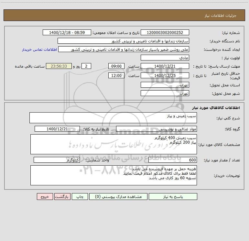Click label تاریخ نیاز به کالا
Viewport: 249px width, 241px height.
pyautogui.click(x=96, y=129)
